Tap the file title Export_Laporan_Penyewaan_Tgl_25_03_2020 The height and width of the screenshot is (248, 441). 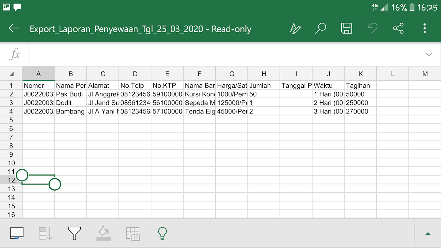pyautogui.click(x=116, y=29)
